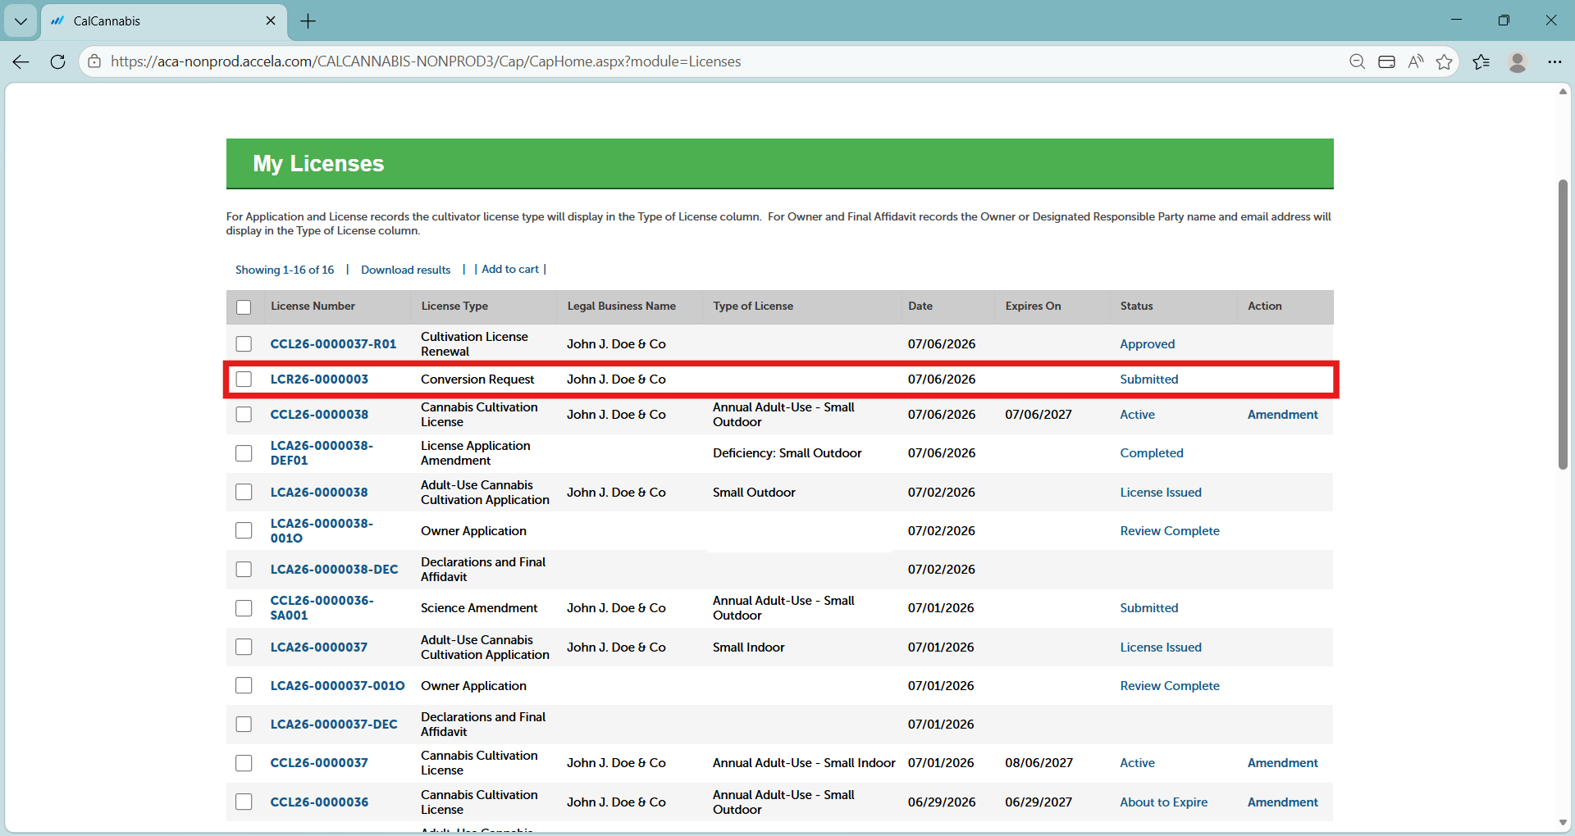Click About to Expire status text

[x=1163, y=802]
